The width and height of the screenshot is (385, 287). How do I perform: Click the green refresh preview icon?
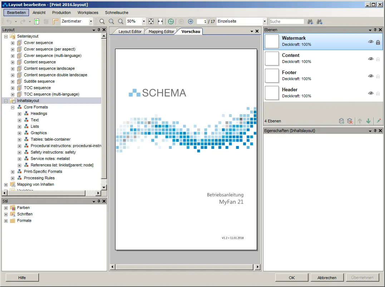(x=171, y=21)
